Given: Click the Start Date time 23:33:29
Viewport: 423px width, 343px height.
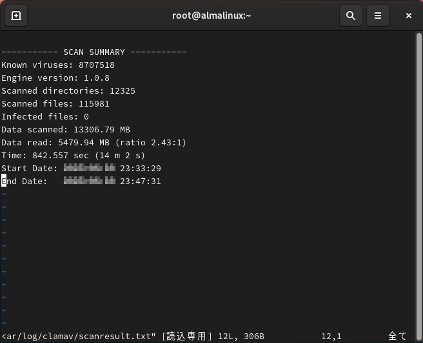Looking at the screenshot, I should (x=140, y=168).
